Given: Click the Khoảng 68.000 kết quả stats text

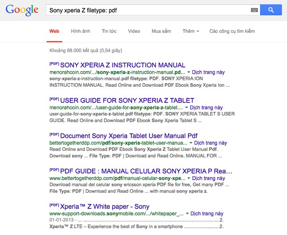Looking at the screenshot, I should [x=86, y=50].
